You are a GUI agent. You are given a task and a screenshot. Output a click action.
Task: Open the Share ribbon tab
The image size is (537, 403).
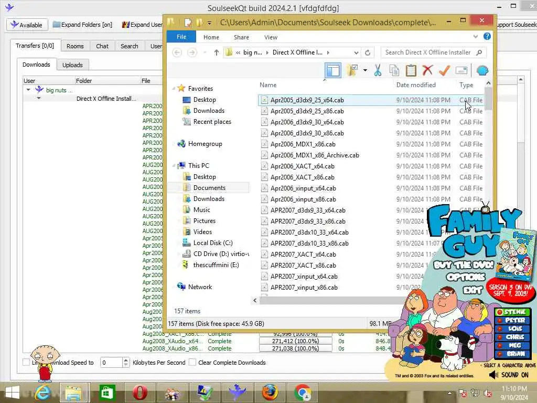coord(241,37)
